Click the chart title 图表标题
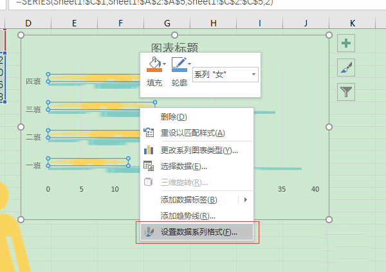 click(x=174, y=48)
